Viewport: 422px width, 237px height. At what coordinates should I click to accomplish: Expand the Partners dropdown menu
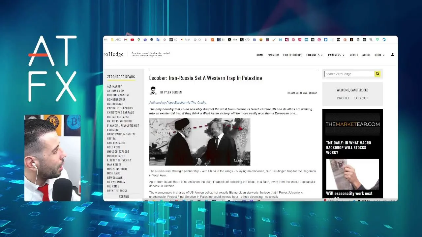coord(336,55)
